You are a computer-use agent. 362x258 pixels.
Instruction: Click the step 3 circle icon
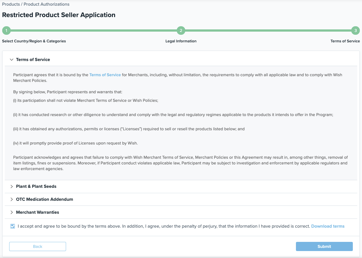[x=355, y=31]
